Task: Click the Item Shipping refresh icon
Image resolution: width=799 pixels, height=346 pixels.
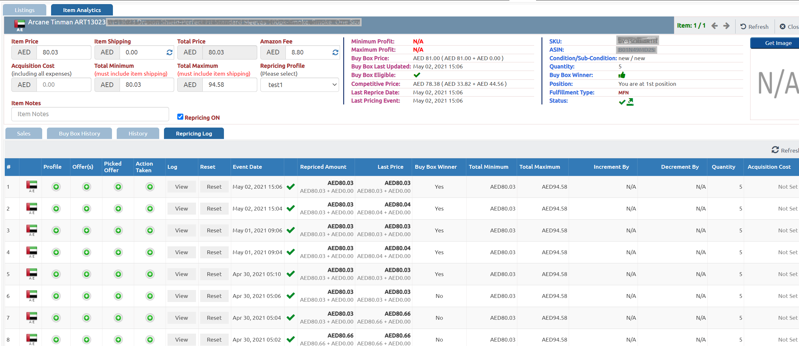Action: [x=169, y=53]
